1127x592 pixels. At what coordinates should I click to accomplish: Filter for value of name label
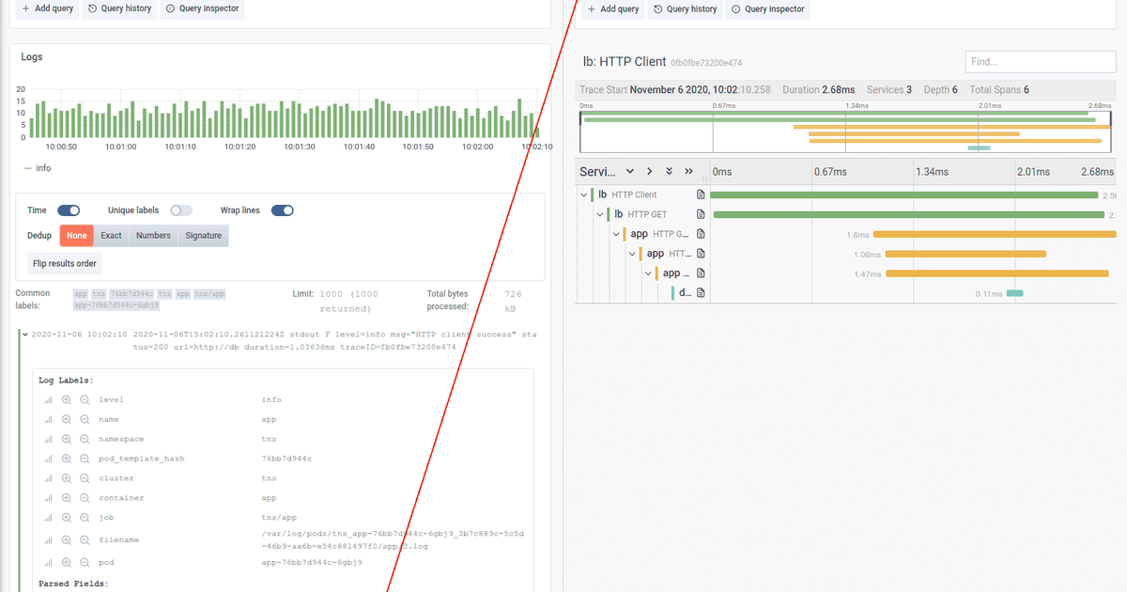[67, 419]
